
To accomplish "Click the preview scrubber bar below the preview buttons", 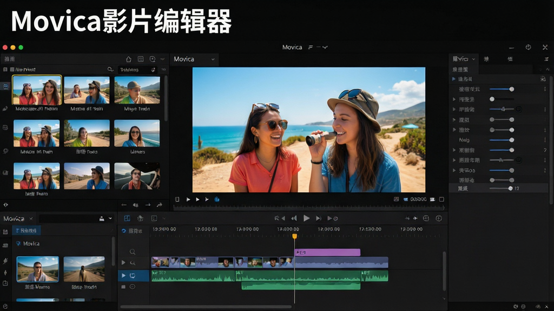I will coord(309,208).
